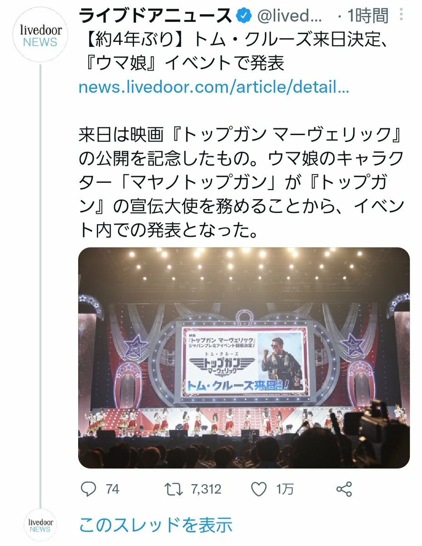Select このスレッドを表示 to show the thread
Image resolution: width=422 pixels, height=546 pixels.
[x=155, y=525]
